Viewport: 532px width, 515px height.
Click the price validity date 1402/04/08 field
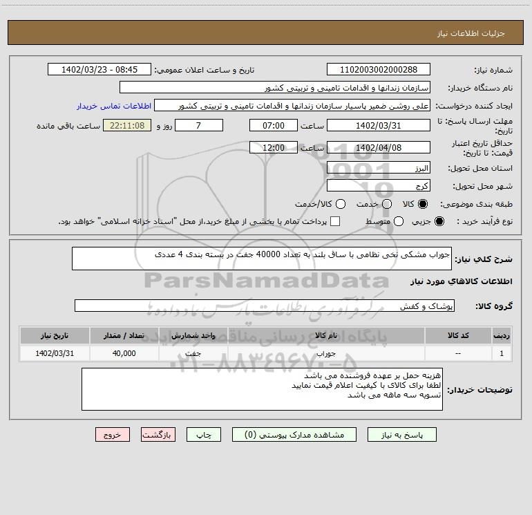(x=379, y=147)
